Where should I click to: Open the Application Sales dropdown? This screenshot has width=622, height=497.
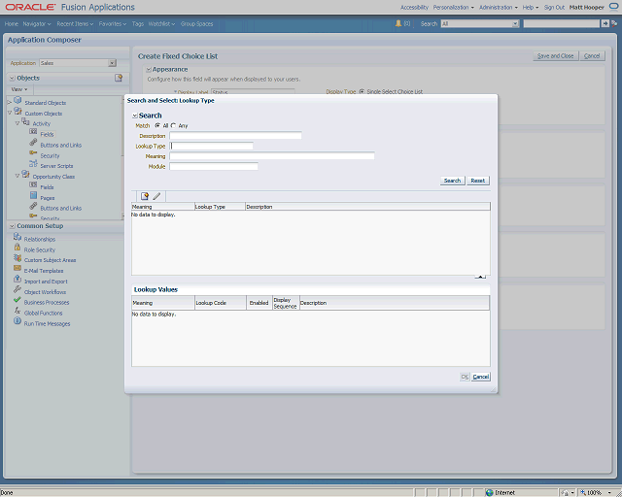pos(113,63)
